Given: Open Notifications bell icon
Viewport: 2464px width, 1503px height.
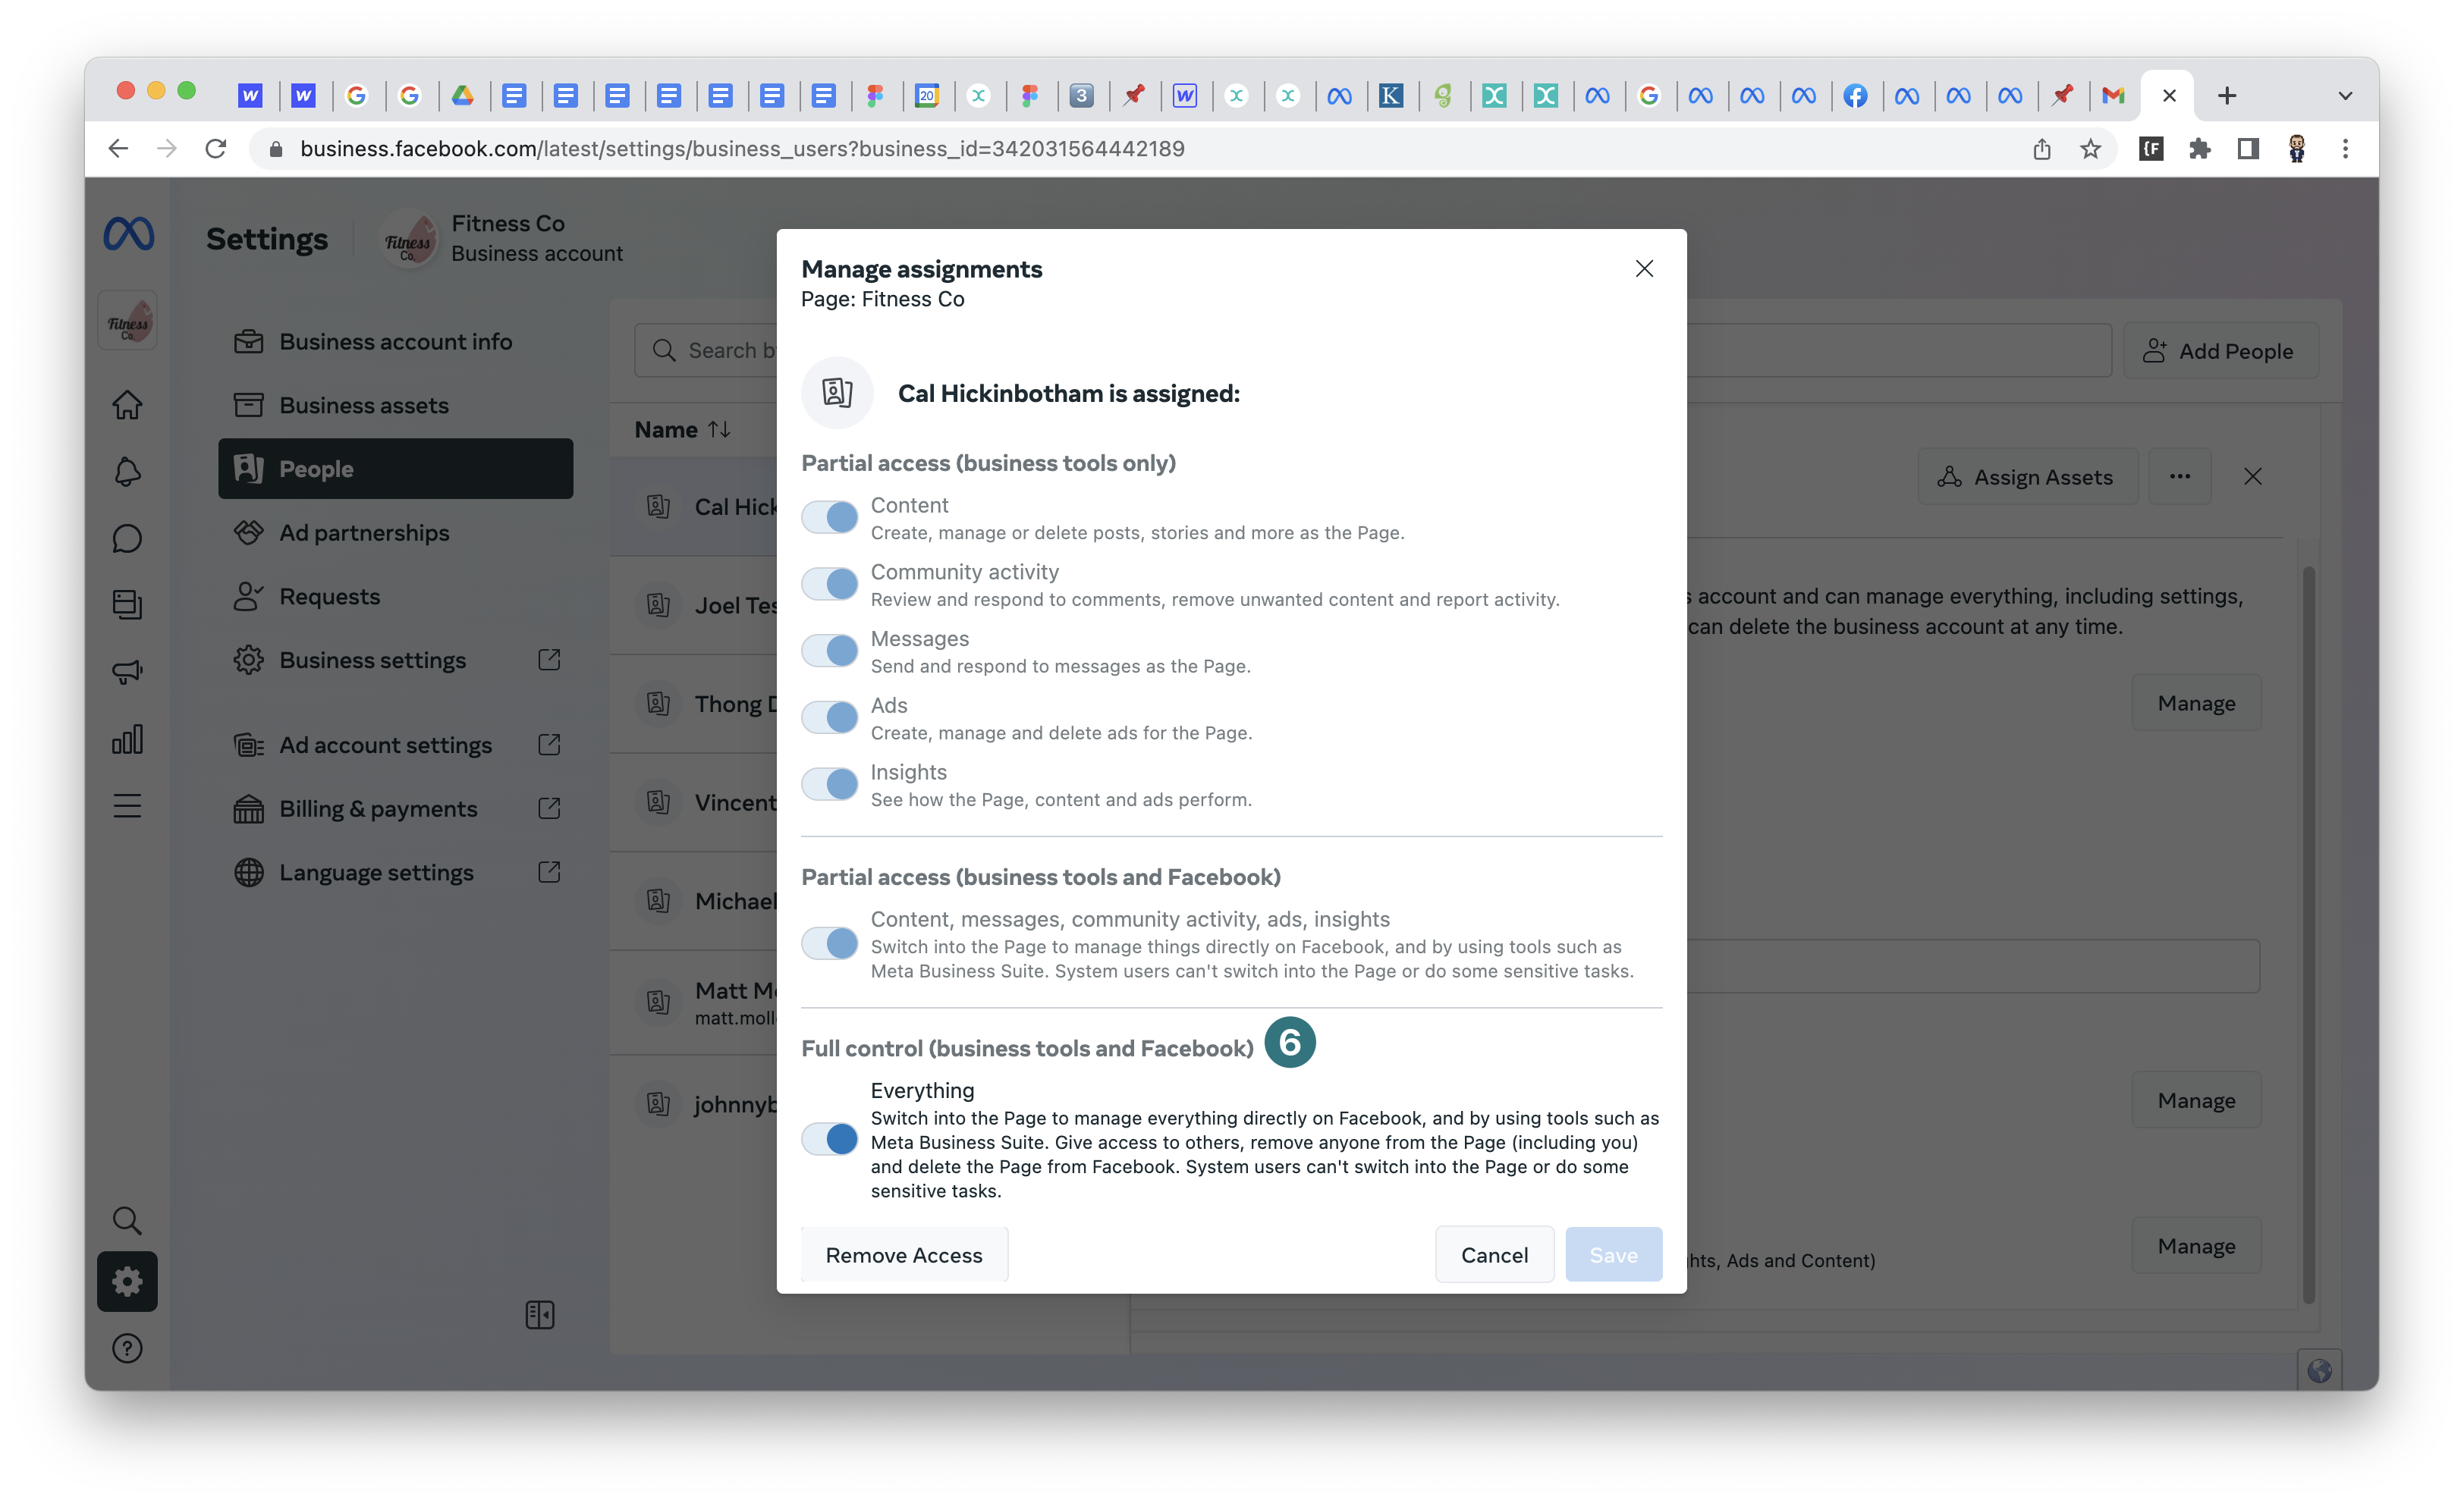Looking at the screenshot, I should click(x=127, y=472).
